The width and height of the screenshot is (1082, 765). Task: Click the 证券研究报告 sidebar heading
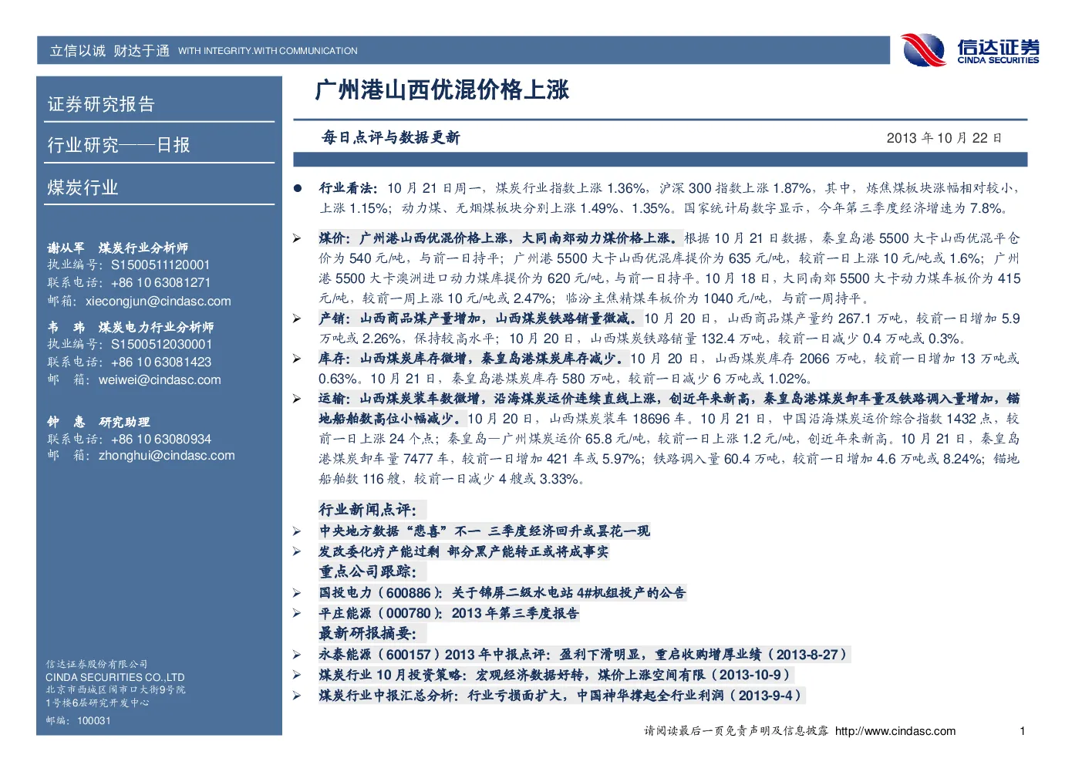(x=101, y=104)
